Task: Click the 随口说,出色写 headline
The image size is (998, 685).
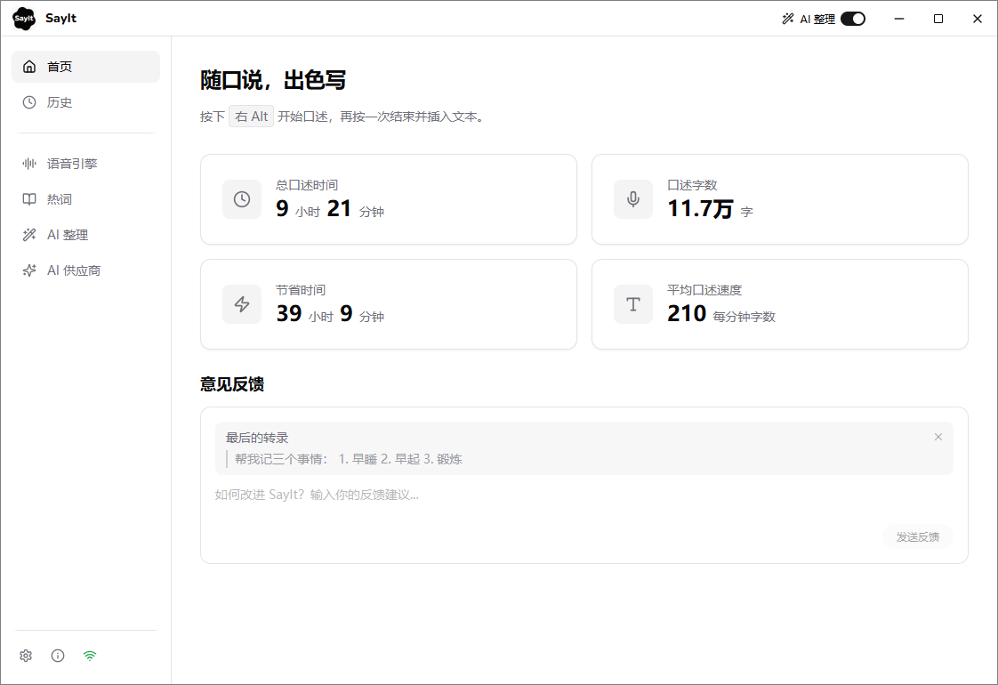Action: 273,80
